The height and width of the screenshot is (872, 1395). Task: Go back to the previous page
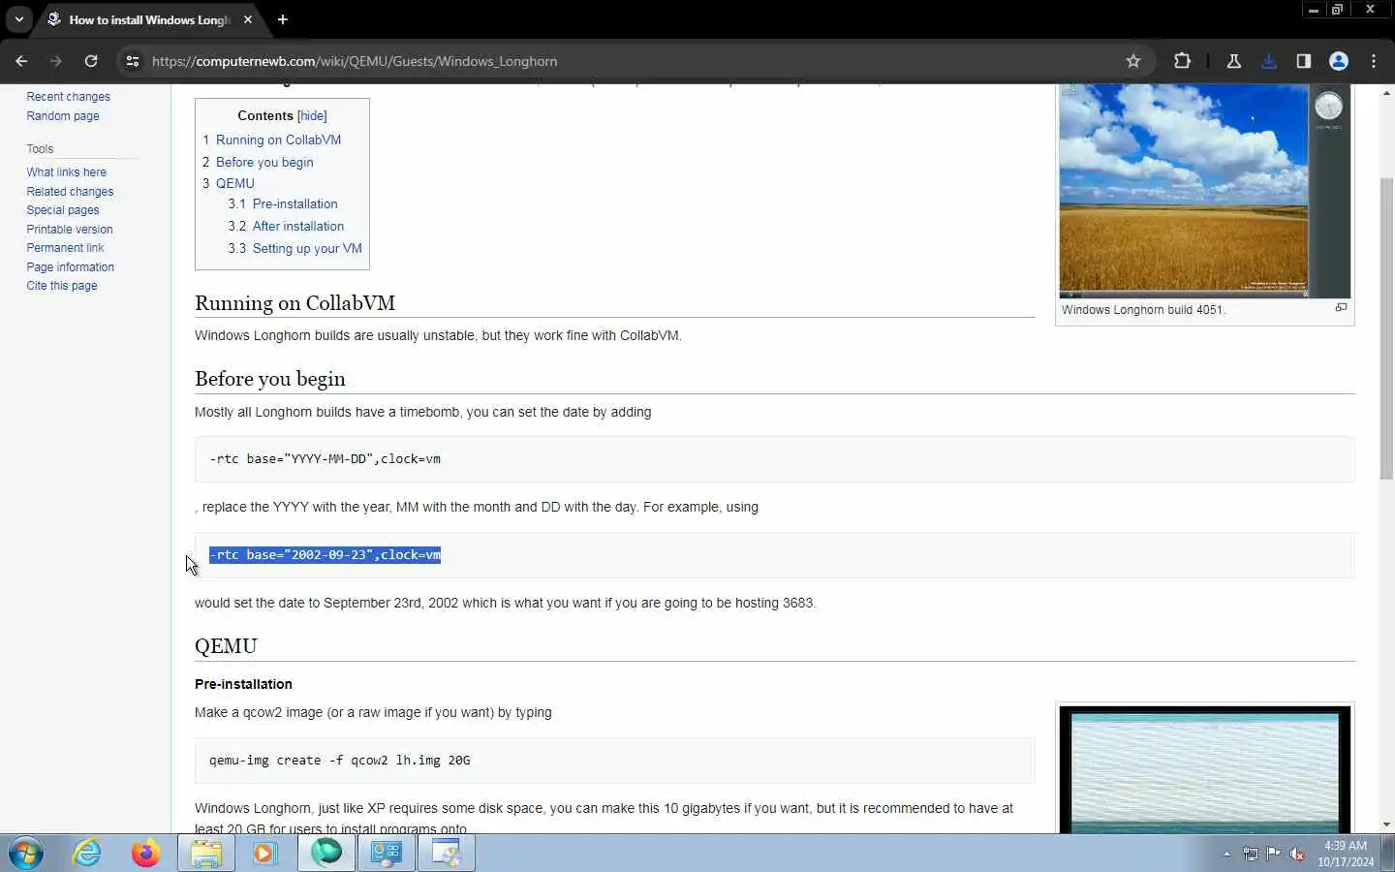click(21, 61)
